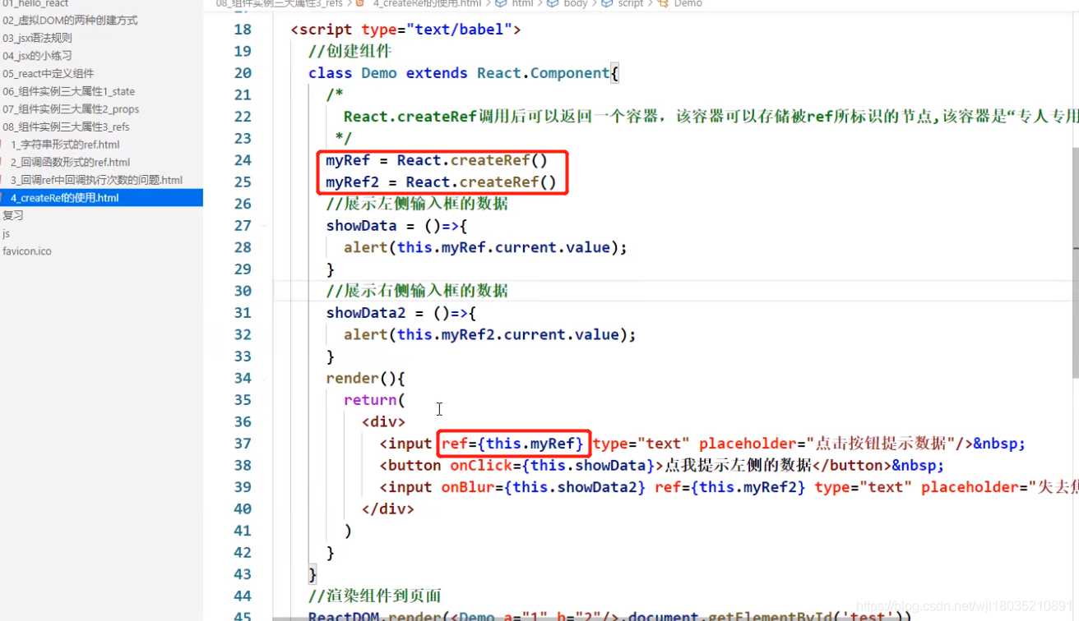Viewport: 1079px width, 621px height.
Task: Click ref={this.myRef2} on line 39
Action: pos(730,487)
